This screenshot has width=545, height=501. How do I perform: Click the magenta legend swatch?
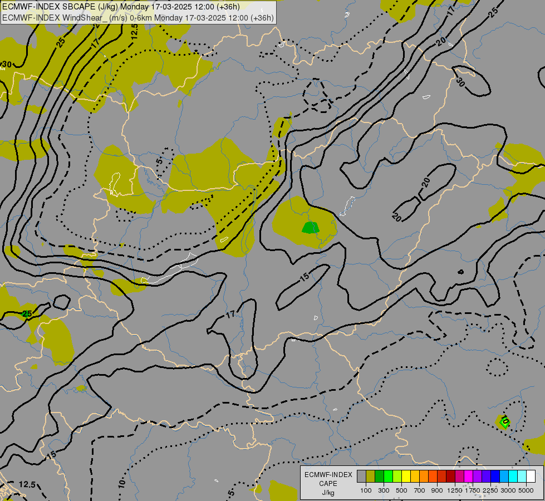[469, 476]
